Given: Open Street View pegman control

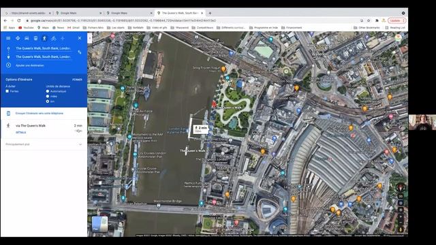Looking at the screenshot, I should 401,229.
